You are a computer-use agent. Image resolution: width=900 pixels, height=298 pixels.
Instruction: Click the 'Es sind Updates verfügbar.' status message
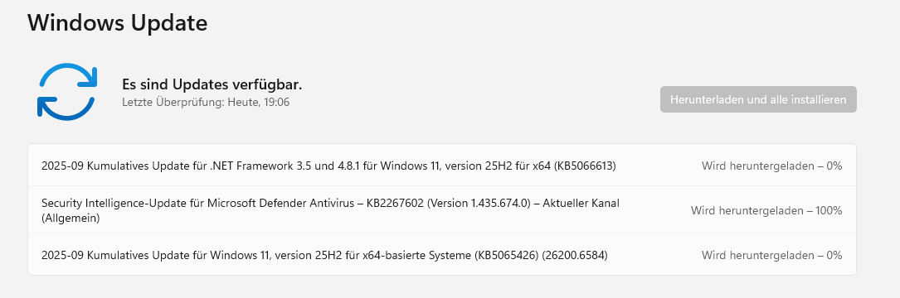tap(212, 84)
